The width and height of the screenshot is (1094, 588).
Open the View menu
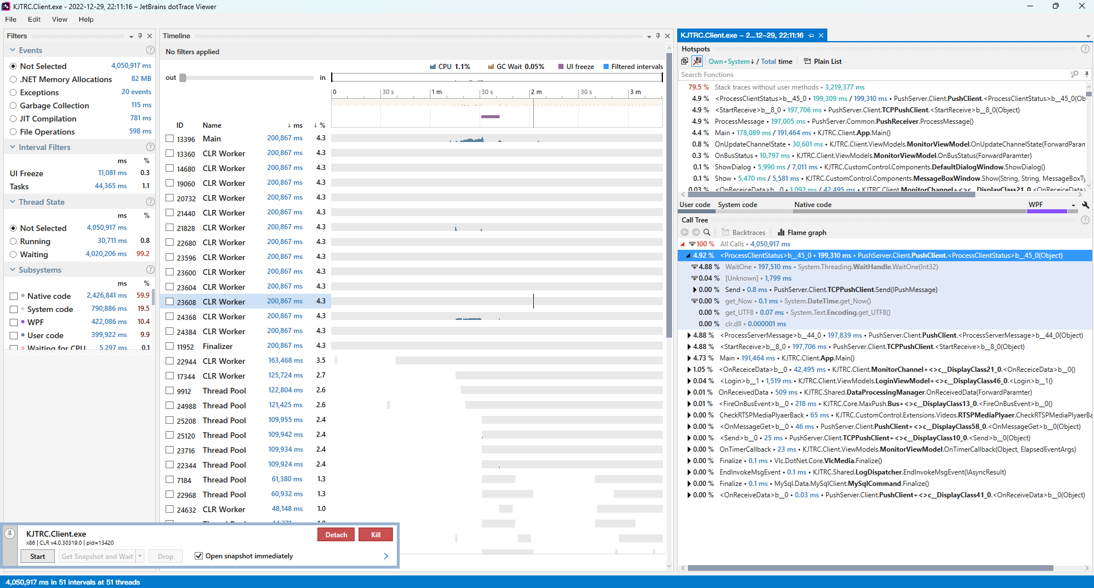(x=59, y=19)
